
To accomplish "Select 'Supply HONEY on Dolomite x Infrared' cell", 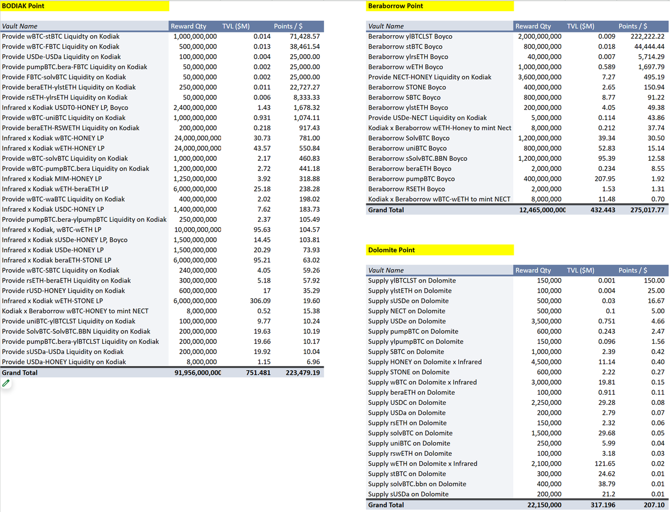I will (425, 362).
